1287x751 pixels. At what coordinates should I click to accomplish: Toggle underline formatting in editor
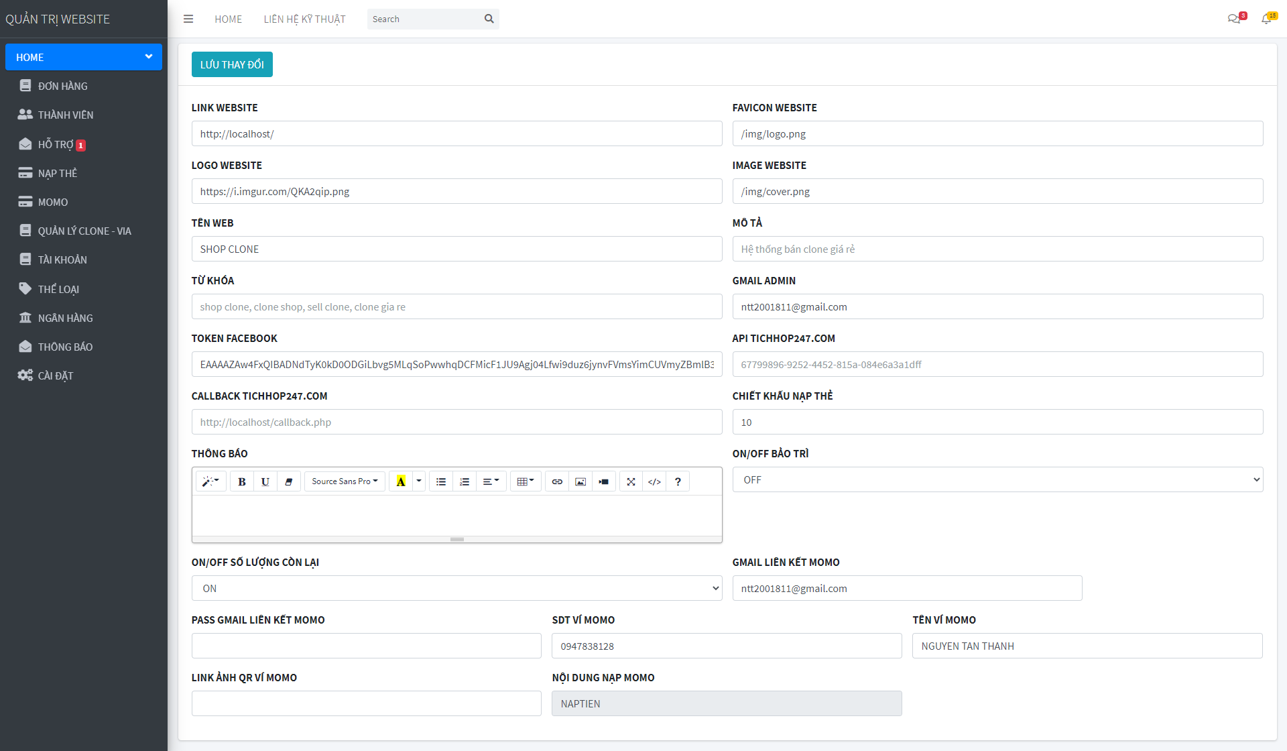click(x=265, y=481)
